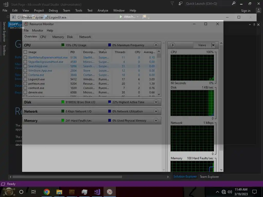Click the status bar Ready icon

3,184
